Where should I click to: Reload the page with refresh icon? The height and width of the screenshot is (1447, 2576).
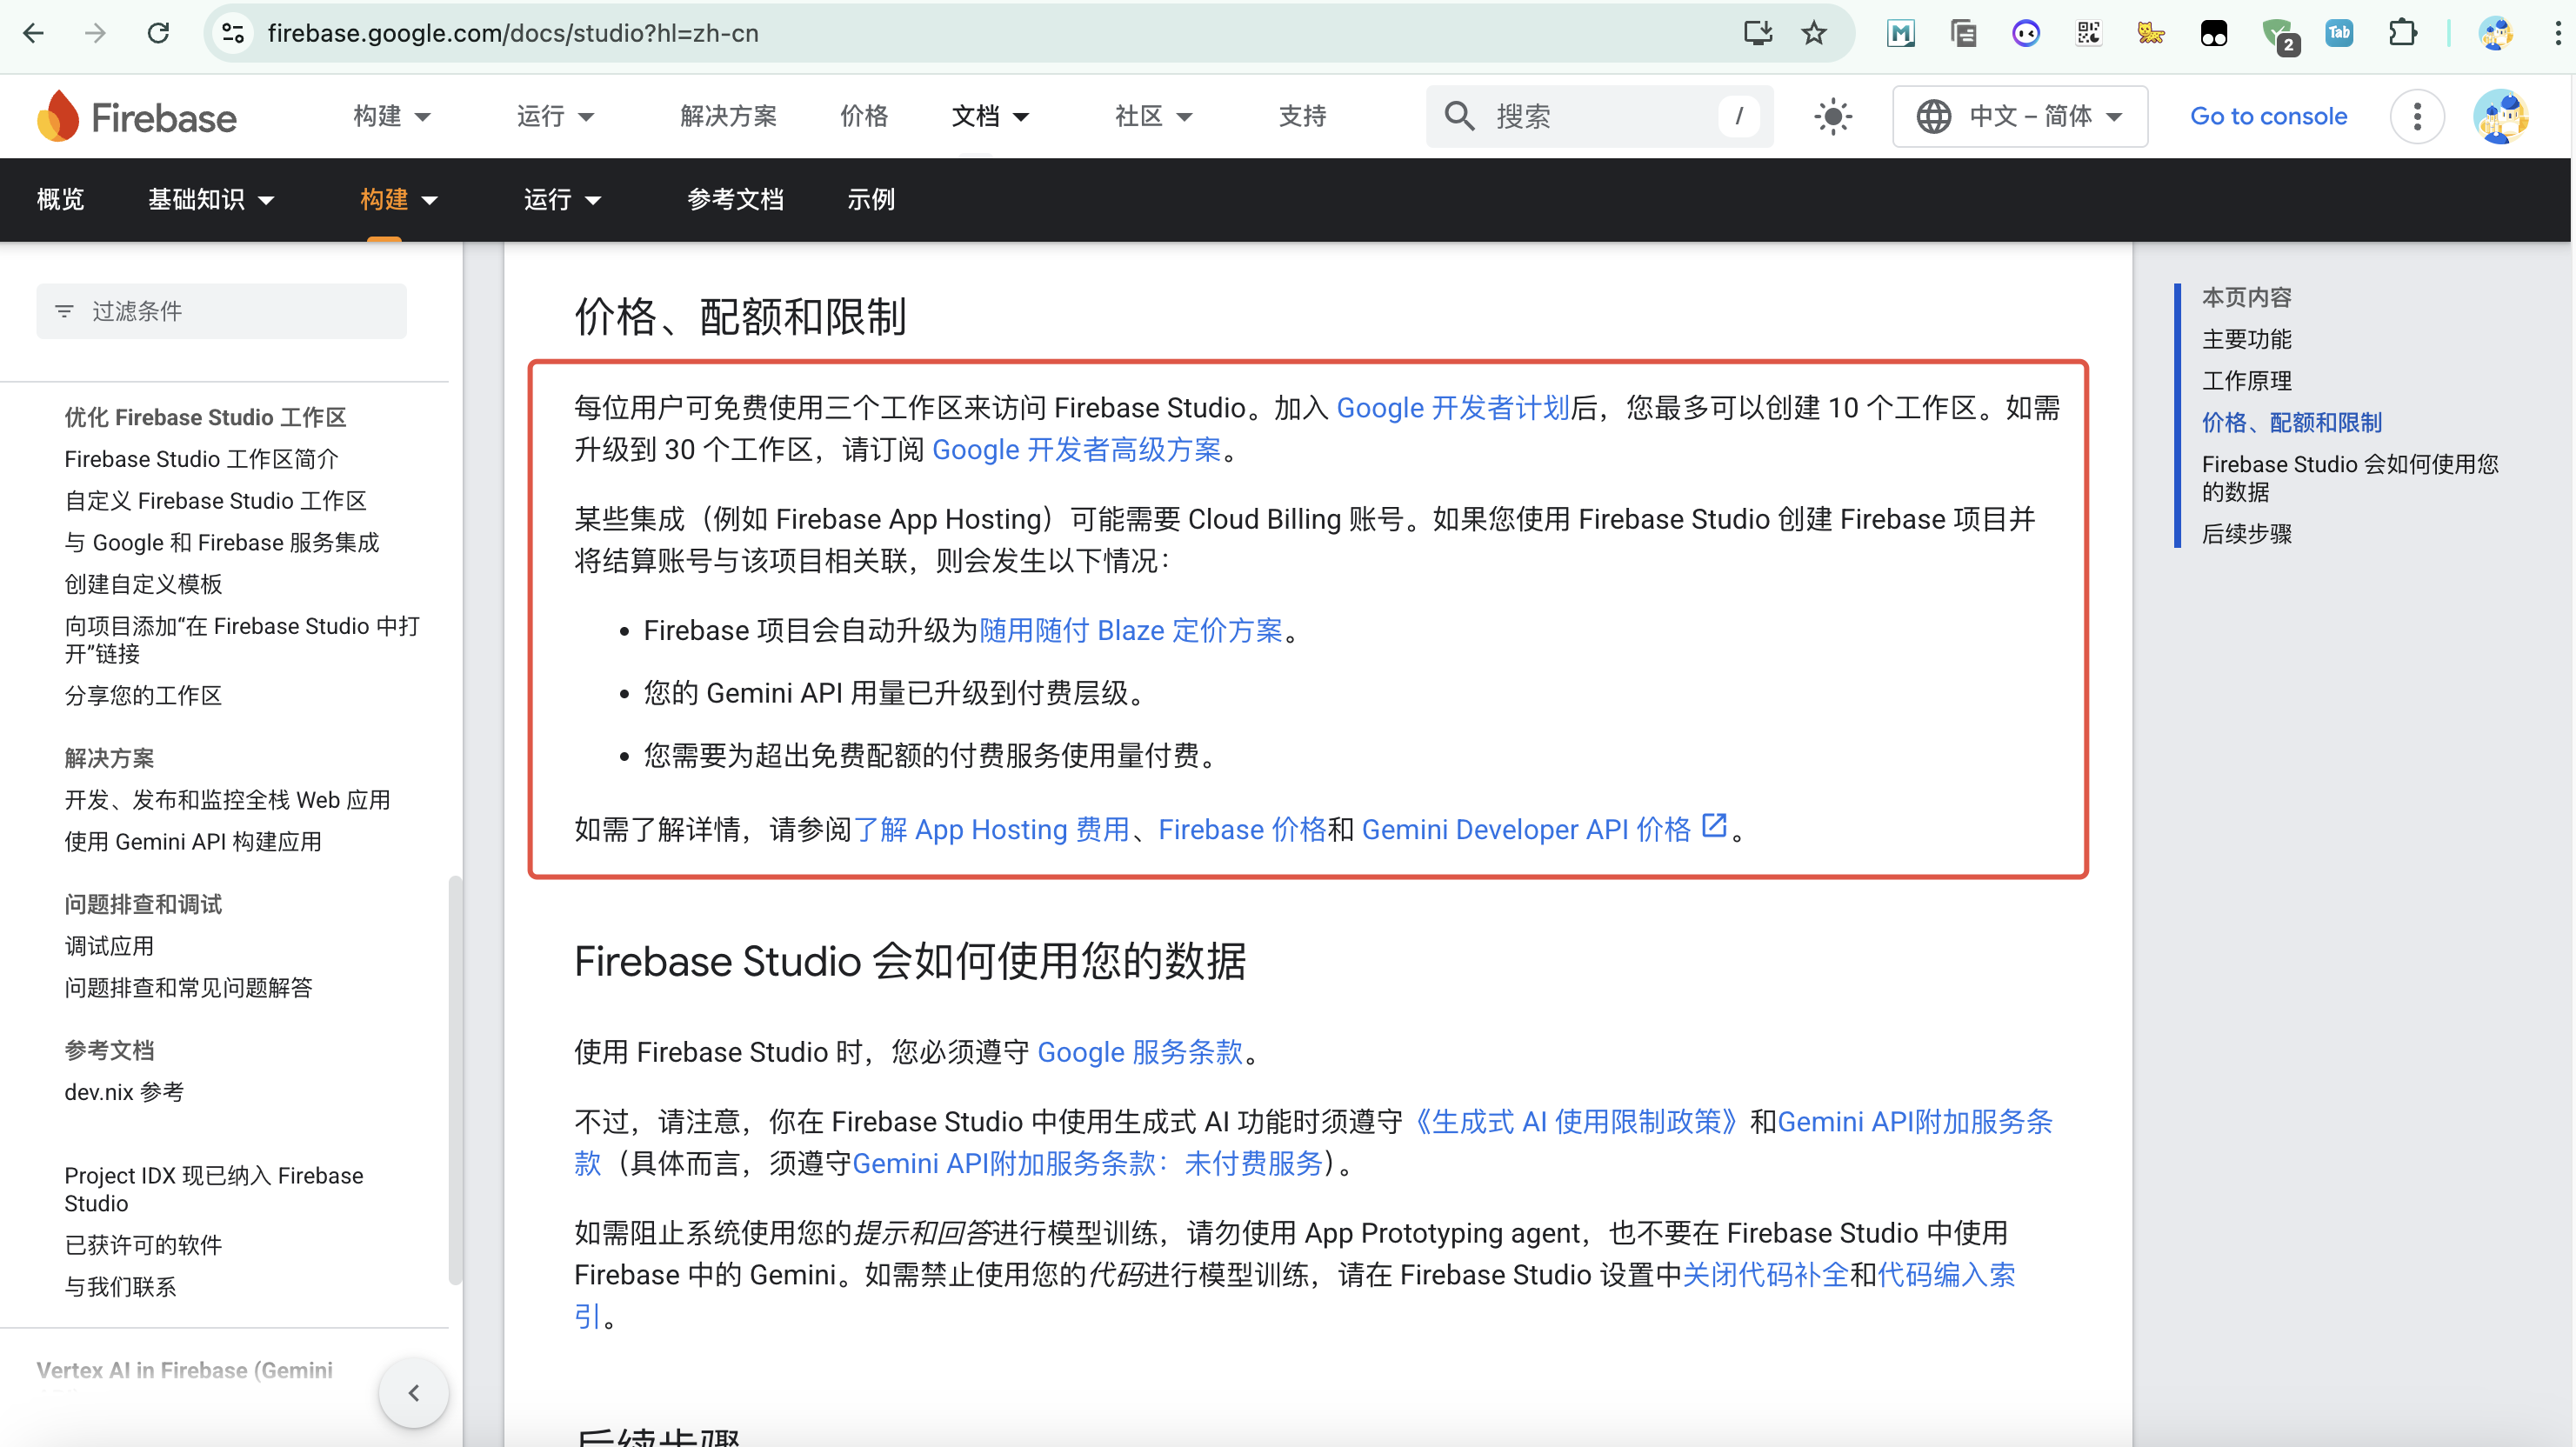[158, 33]
